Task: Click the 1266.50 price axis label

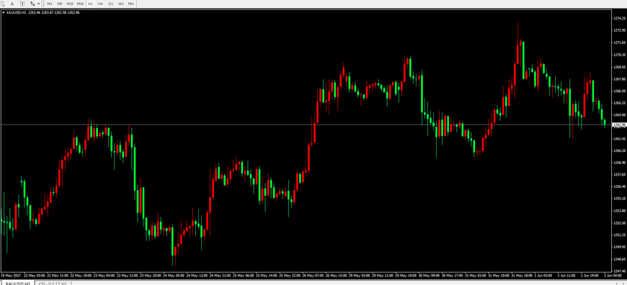Action: (x=619, y=91)
